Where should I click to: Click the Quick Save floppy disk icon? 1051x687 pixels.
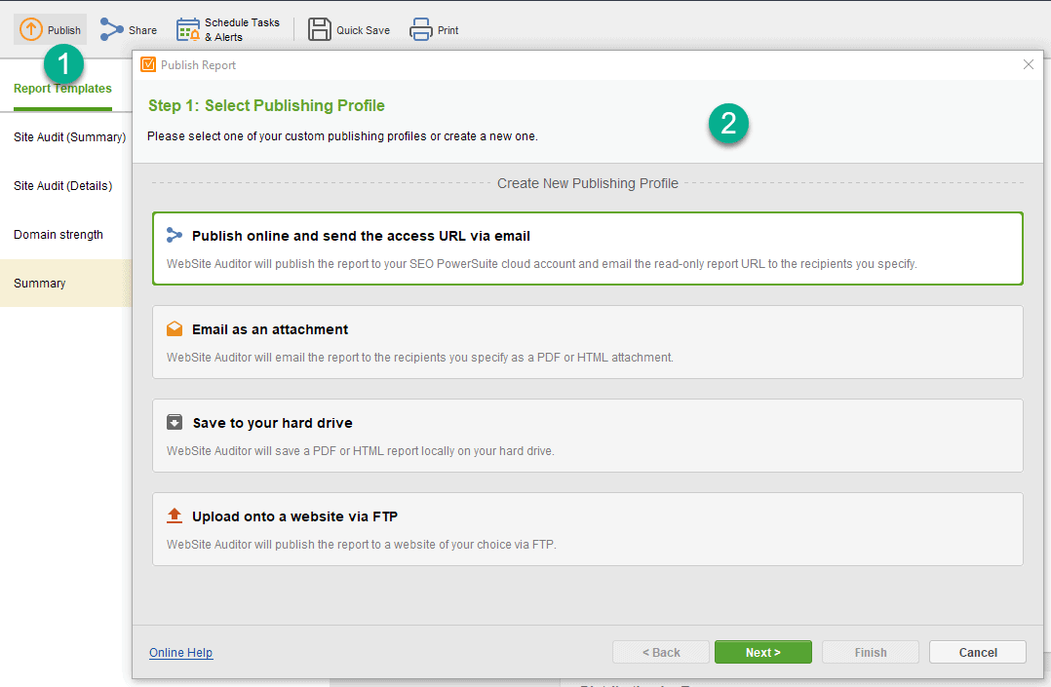(x=320, y=29)
